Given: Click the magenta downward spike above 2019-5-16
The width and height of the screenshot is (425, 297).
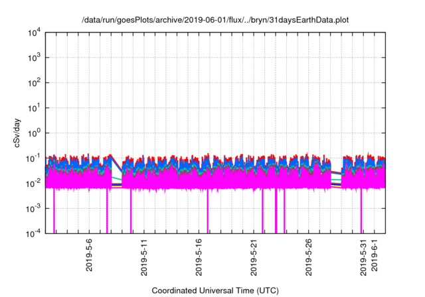Looking at the screenshot, I should coord(208,212).
